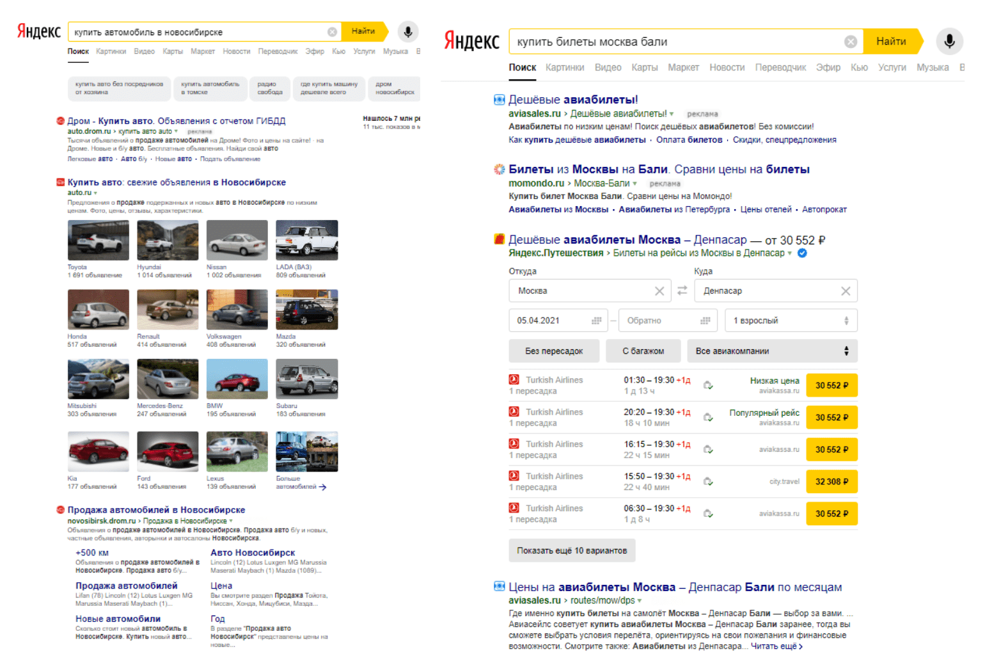Swap origin and destination cities

[x=682, y=290]
